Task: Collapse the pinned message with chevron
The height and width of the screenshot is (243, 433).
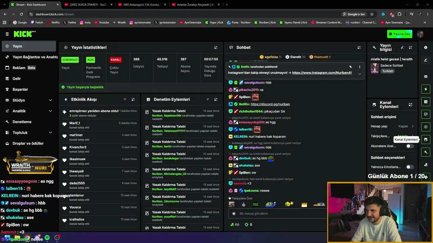Action: click(360, 74)
